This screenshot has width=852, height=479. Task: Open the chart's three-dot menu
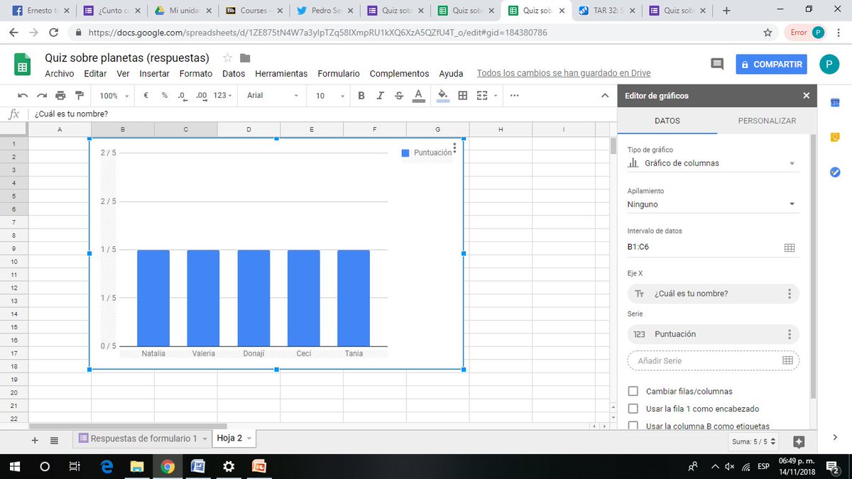pos(455,149)
